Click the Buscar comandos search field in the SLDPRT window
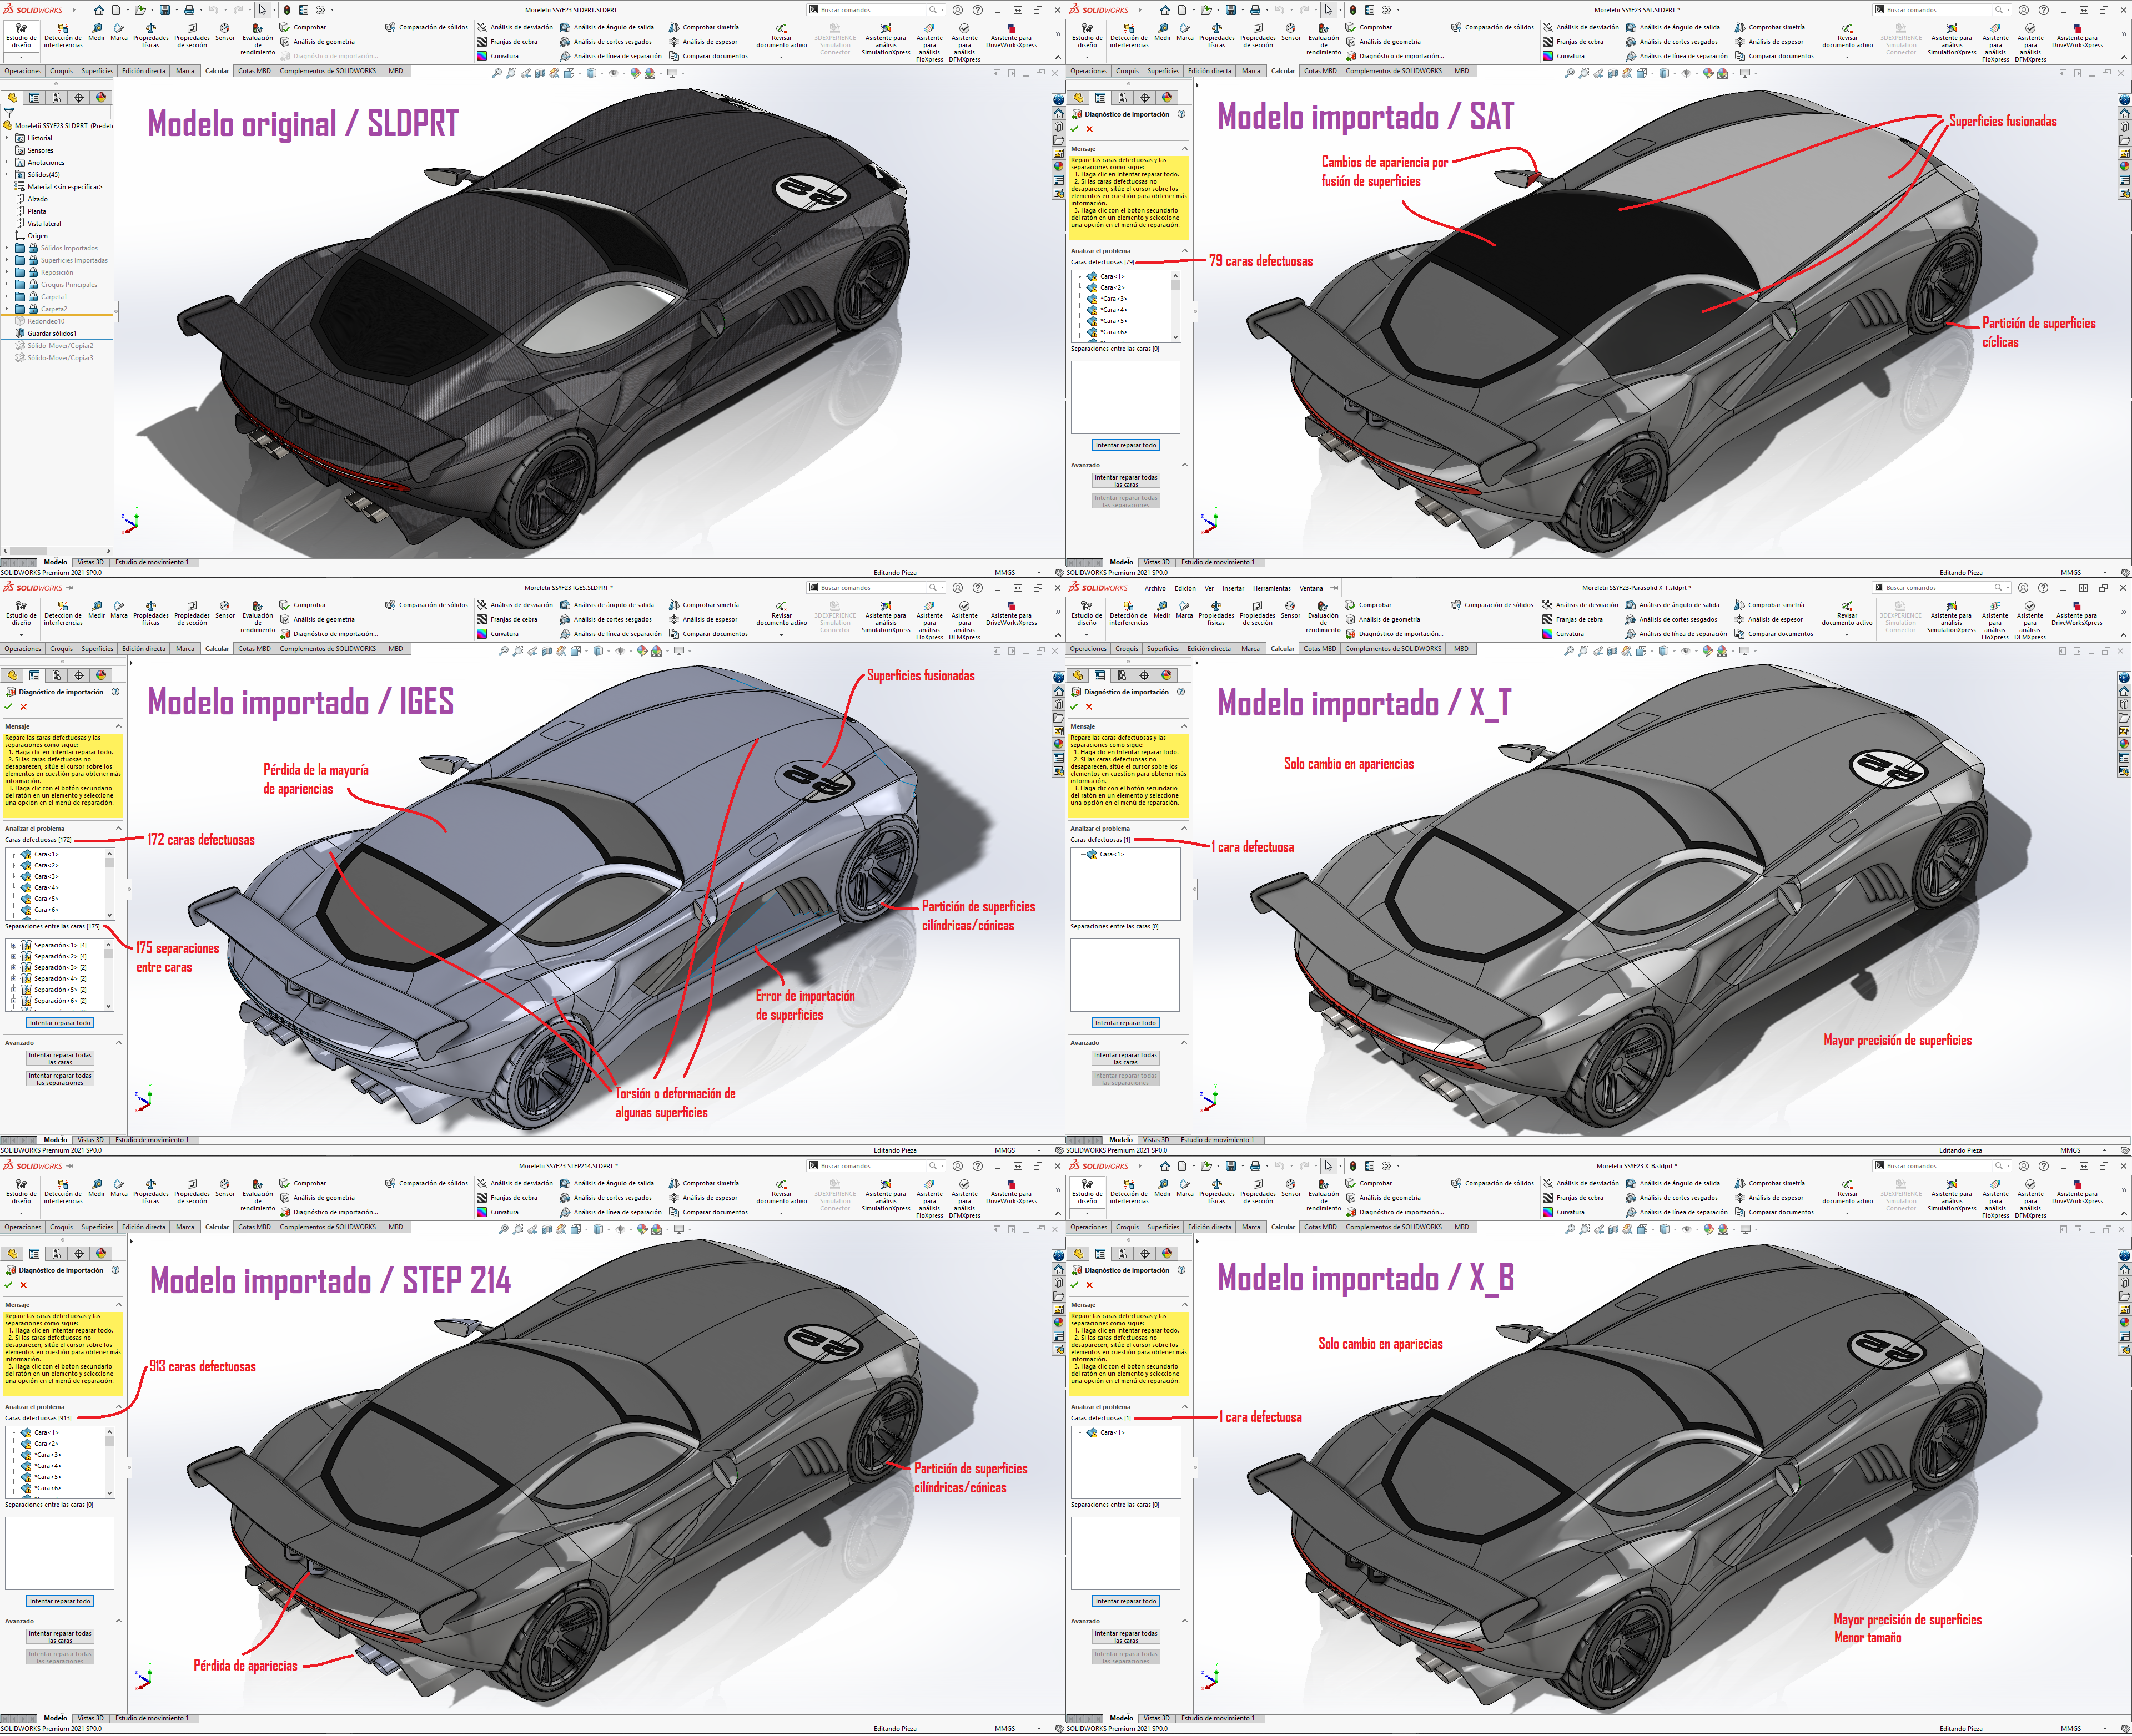 pyautogui.click(x=876, y=10)
